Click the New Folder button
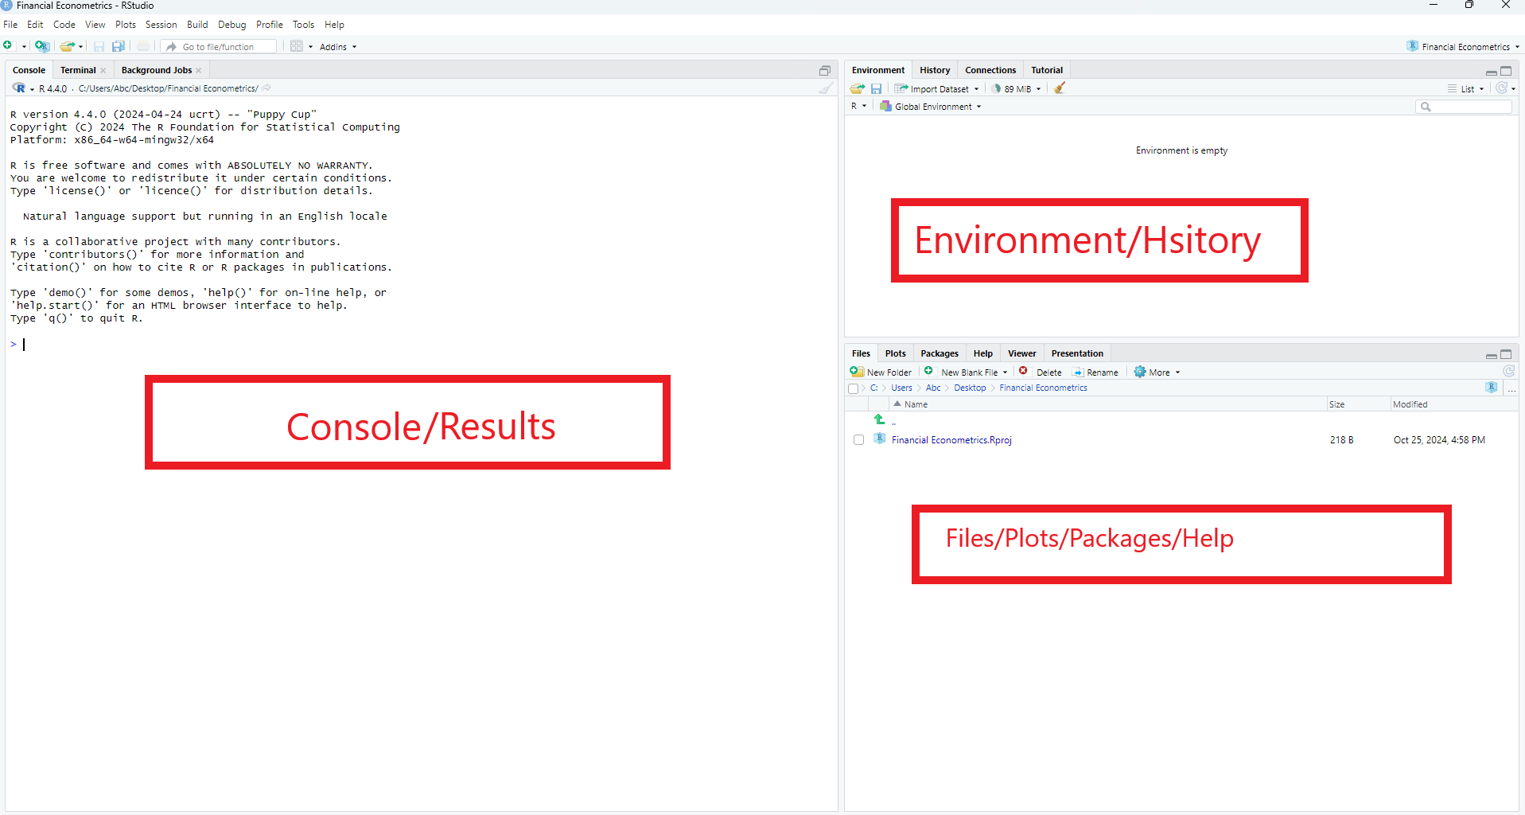Image resolution: width=1525 pixels, height=815 pixels. pos(881,372)
